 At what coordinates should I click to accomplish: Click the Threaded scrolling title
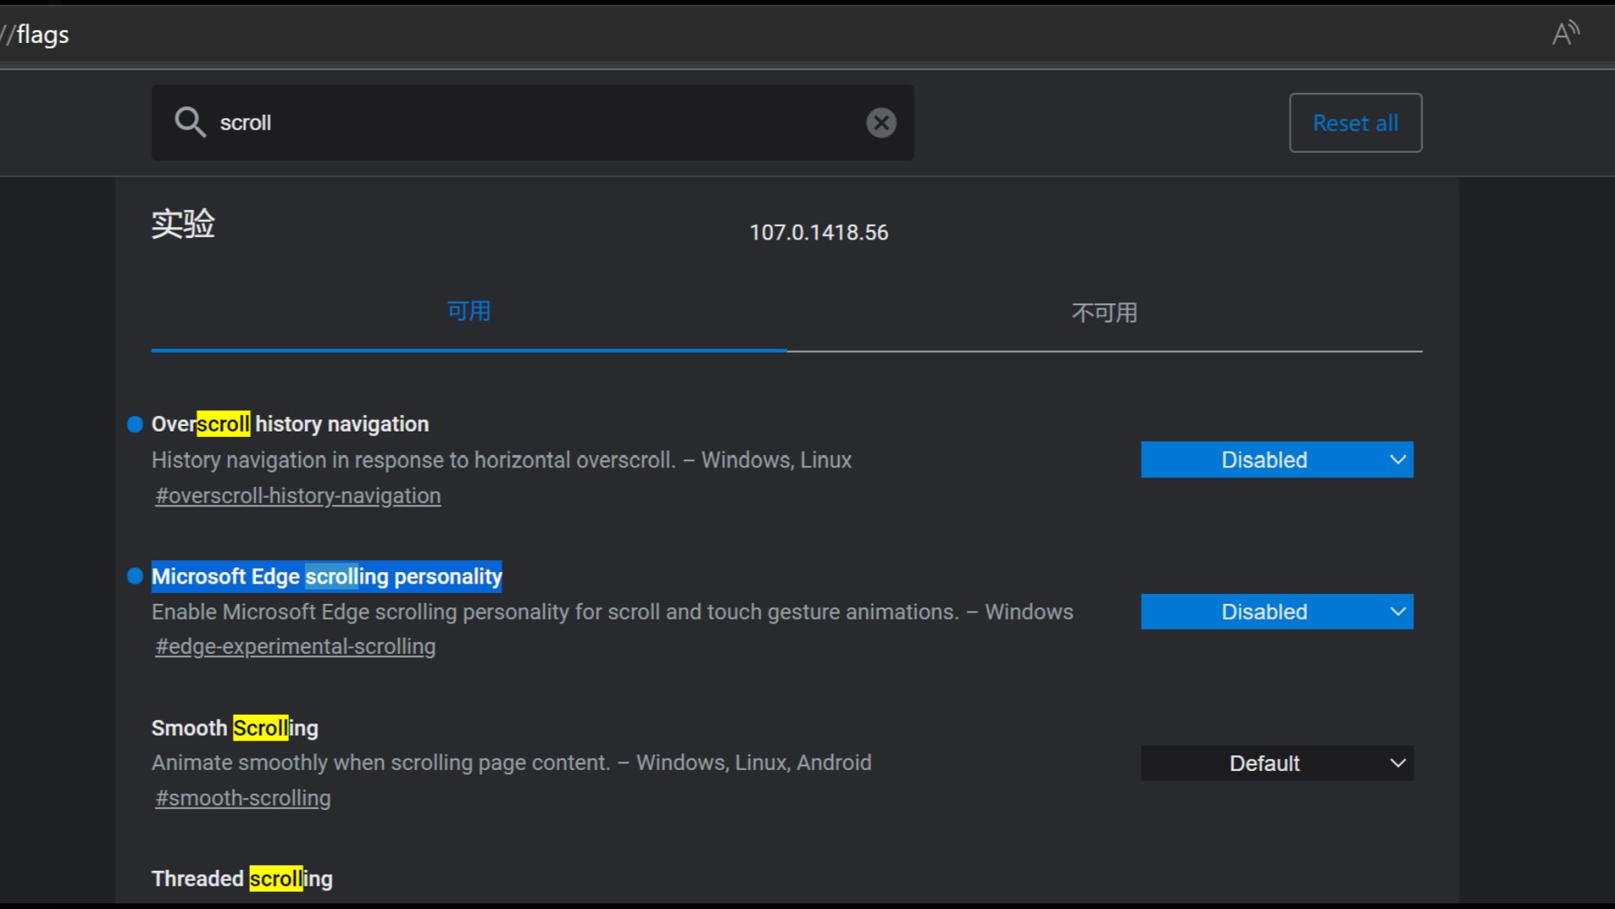point(242,879)
